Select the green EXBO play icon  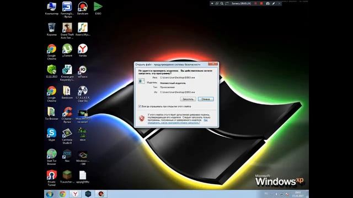click(x=98, y=8)
